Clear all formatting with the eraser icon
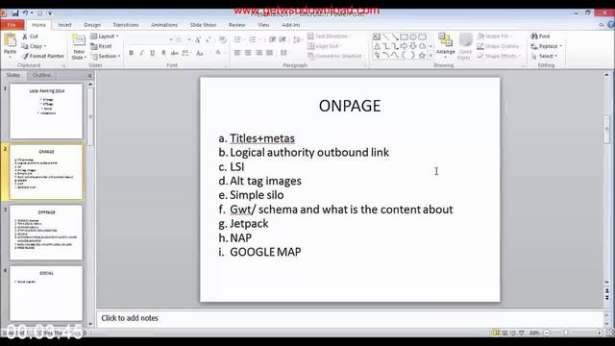Image resolution: width=615 pixels, height=346 pixels. tap(222, 39)
